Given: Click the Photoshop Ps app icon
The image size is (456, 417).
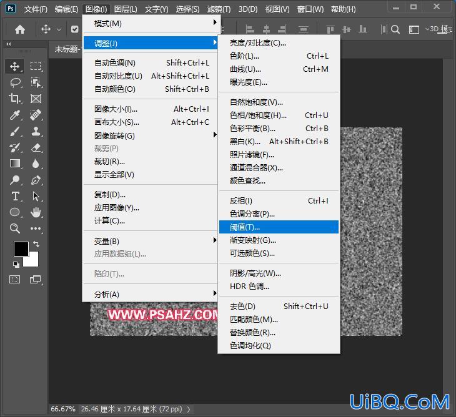Looking at the screenshot, I should pos(11,8).
